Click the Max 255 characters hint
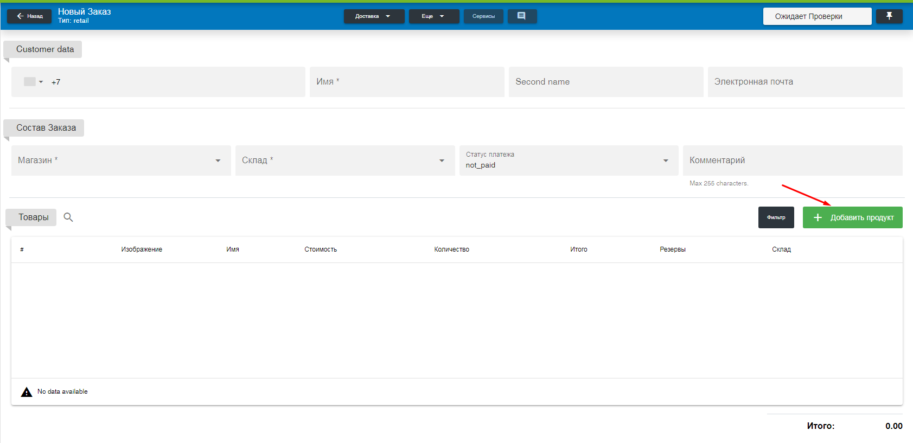Image resolution: width=913 pixels, height=443 pixels. [x=719, y=183]
